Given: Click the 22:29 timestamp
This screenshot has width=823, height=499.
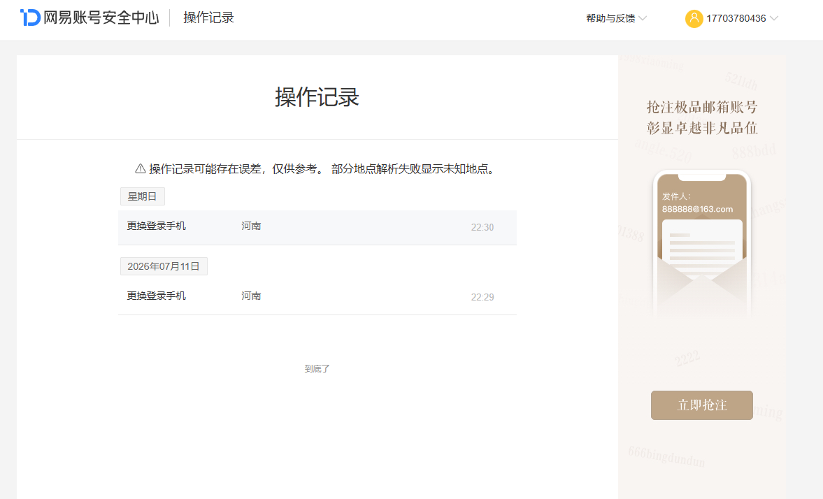Looking at the screenshot, I should (x=482, y=297).
